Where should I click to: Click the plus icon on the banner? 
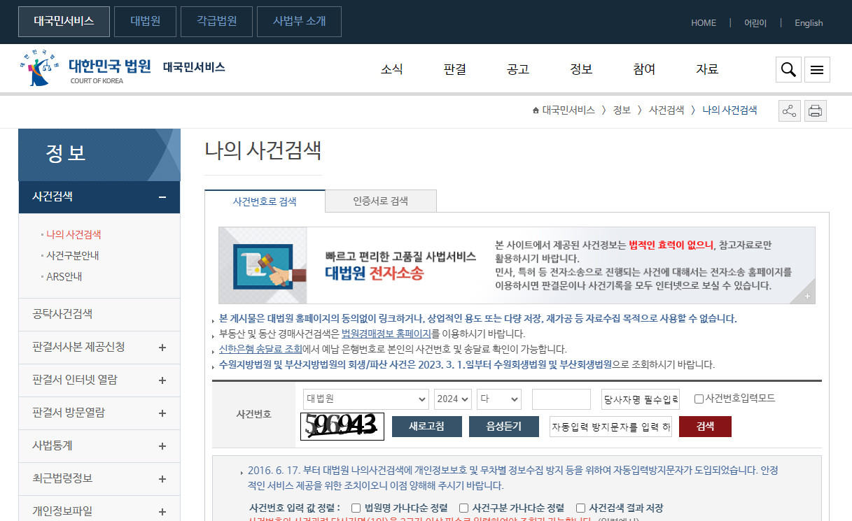pos(807,297)
